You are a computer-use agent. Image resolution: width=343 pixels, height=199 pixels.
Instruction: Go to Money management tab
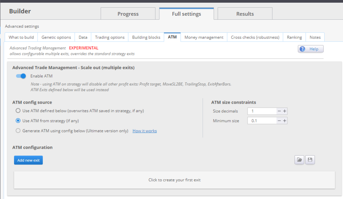[x=204, y=37]
